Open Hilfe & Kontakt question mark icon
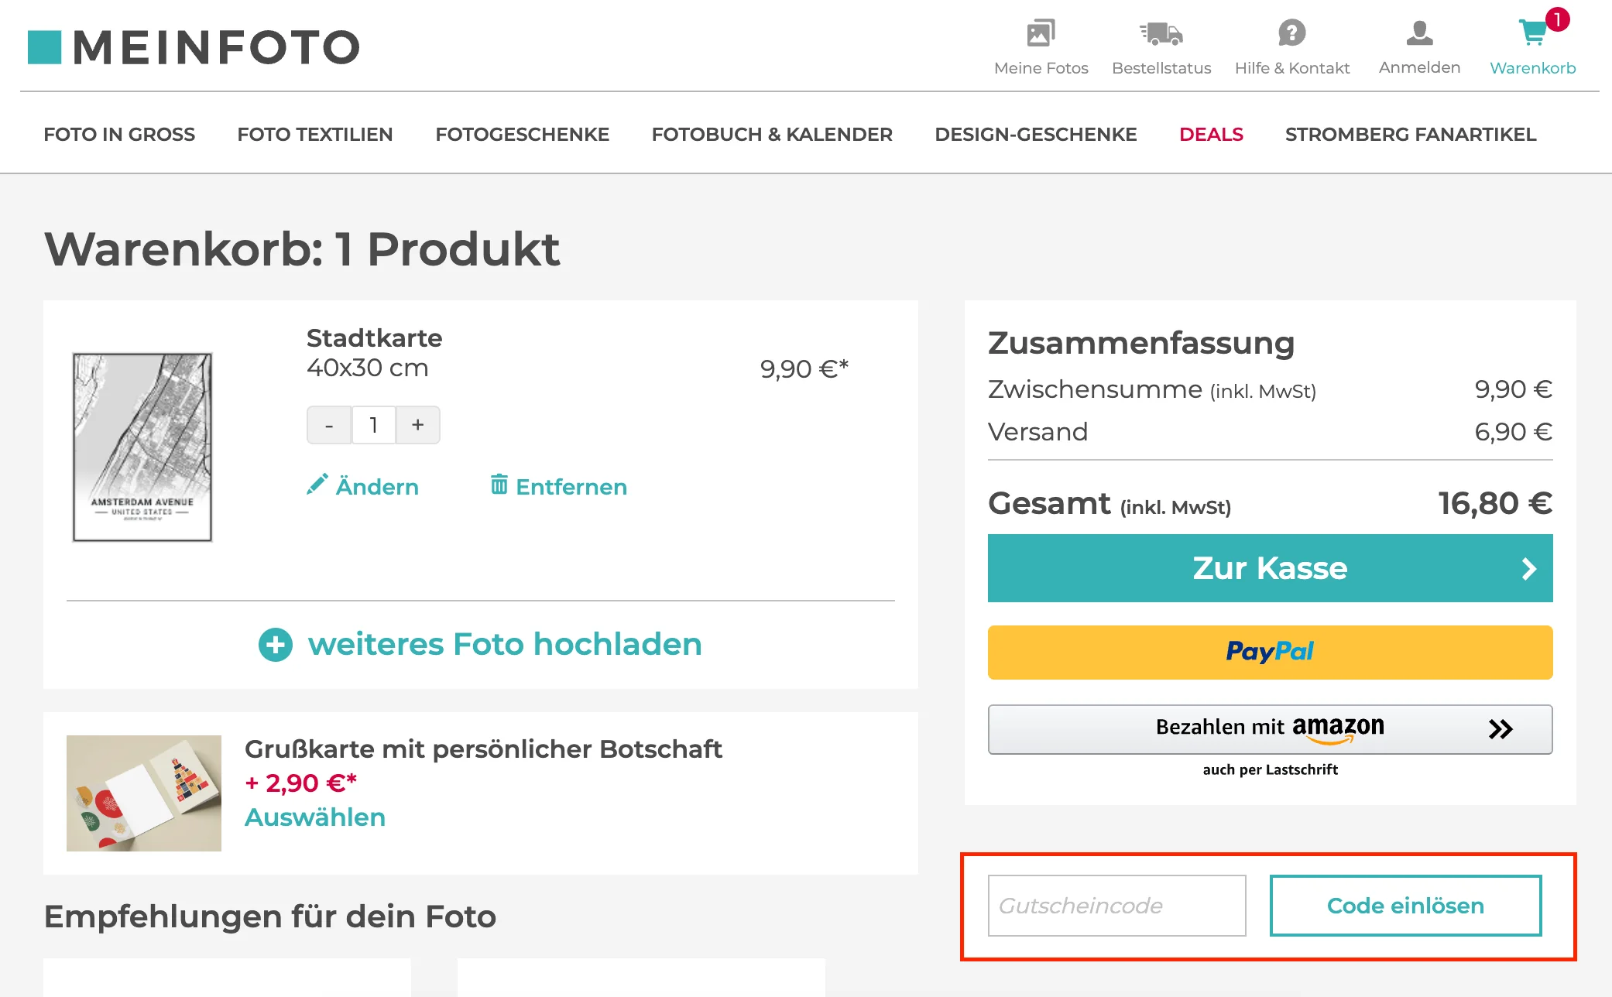The image size is (1612, 997). click(x=1291, y=33)
